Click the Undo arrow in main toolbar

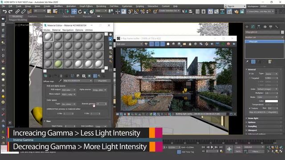tap(4, 12)
